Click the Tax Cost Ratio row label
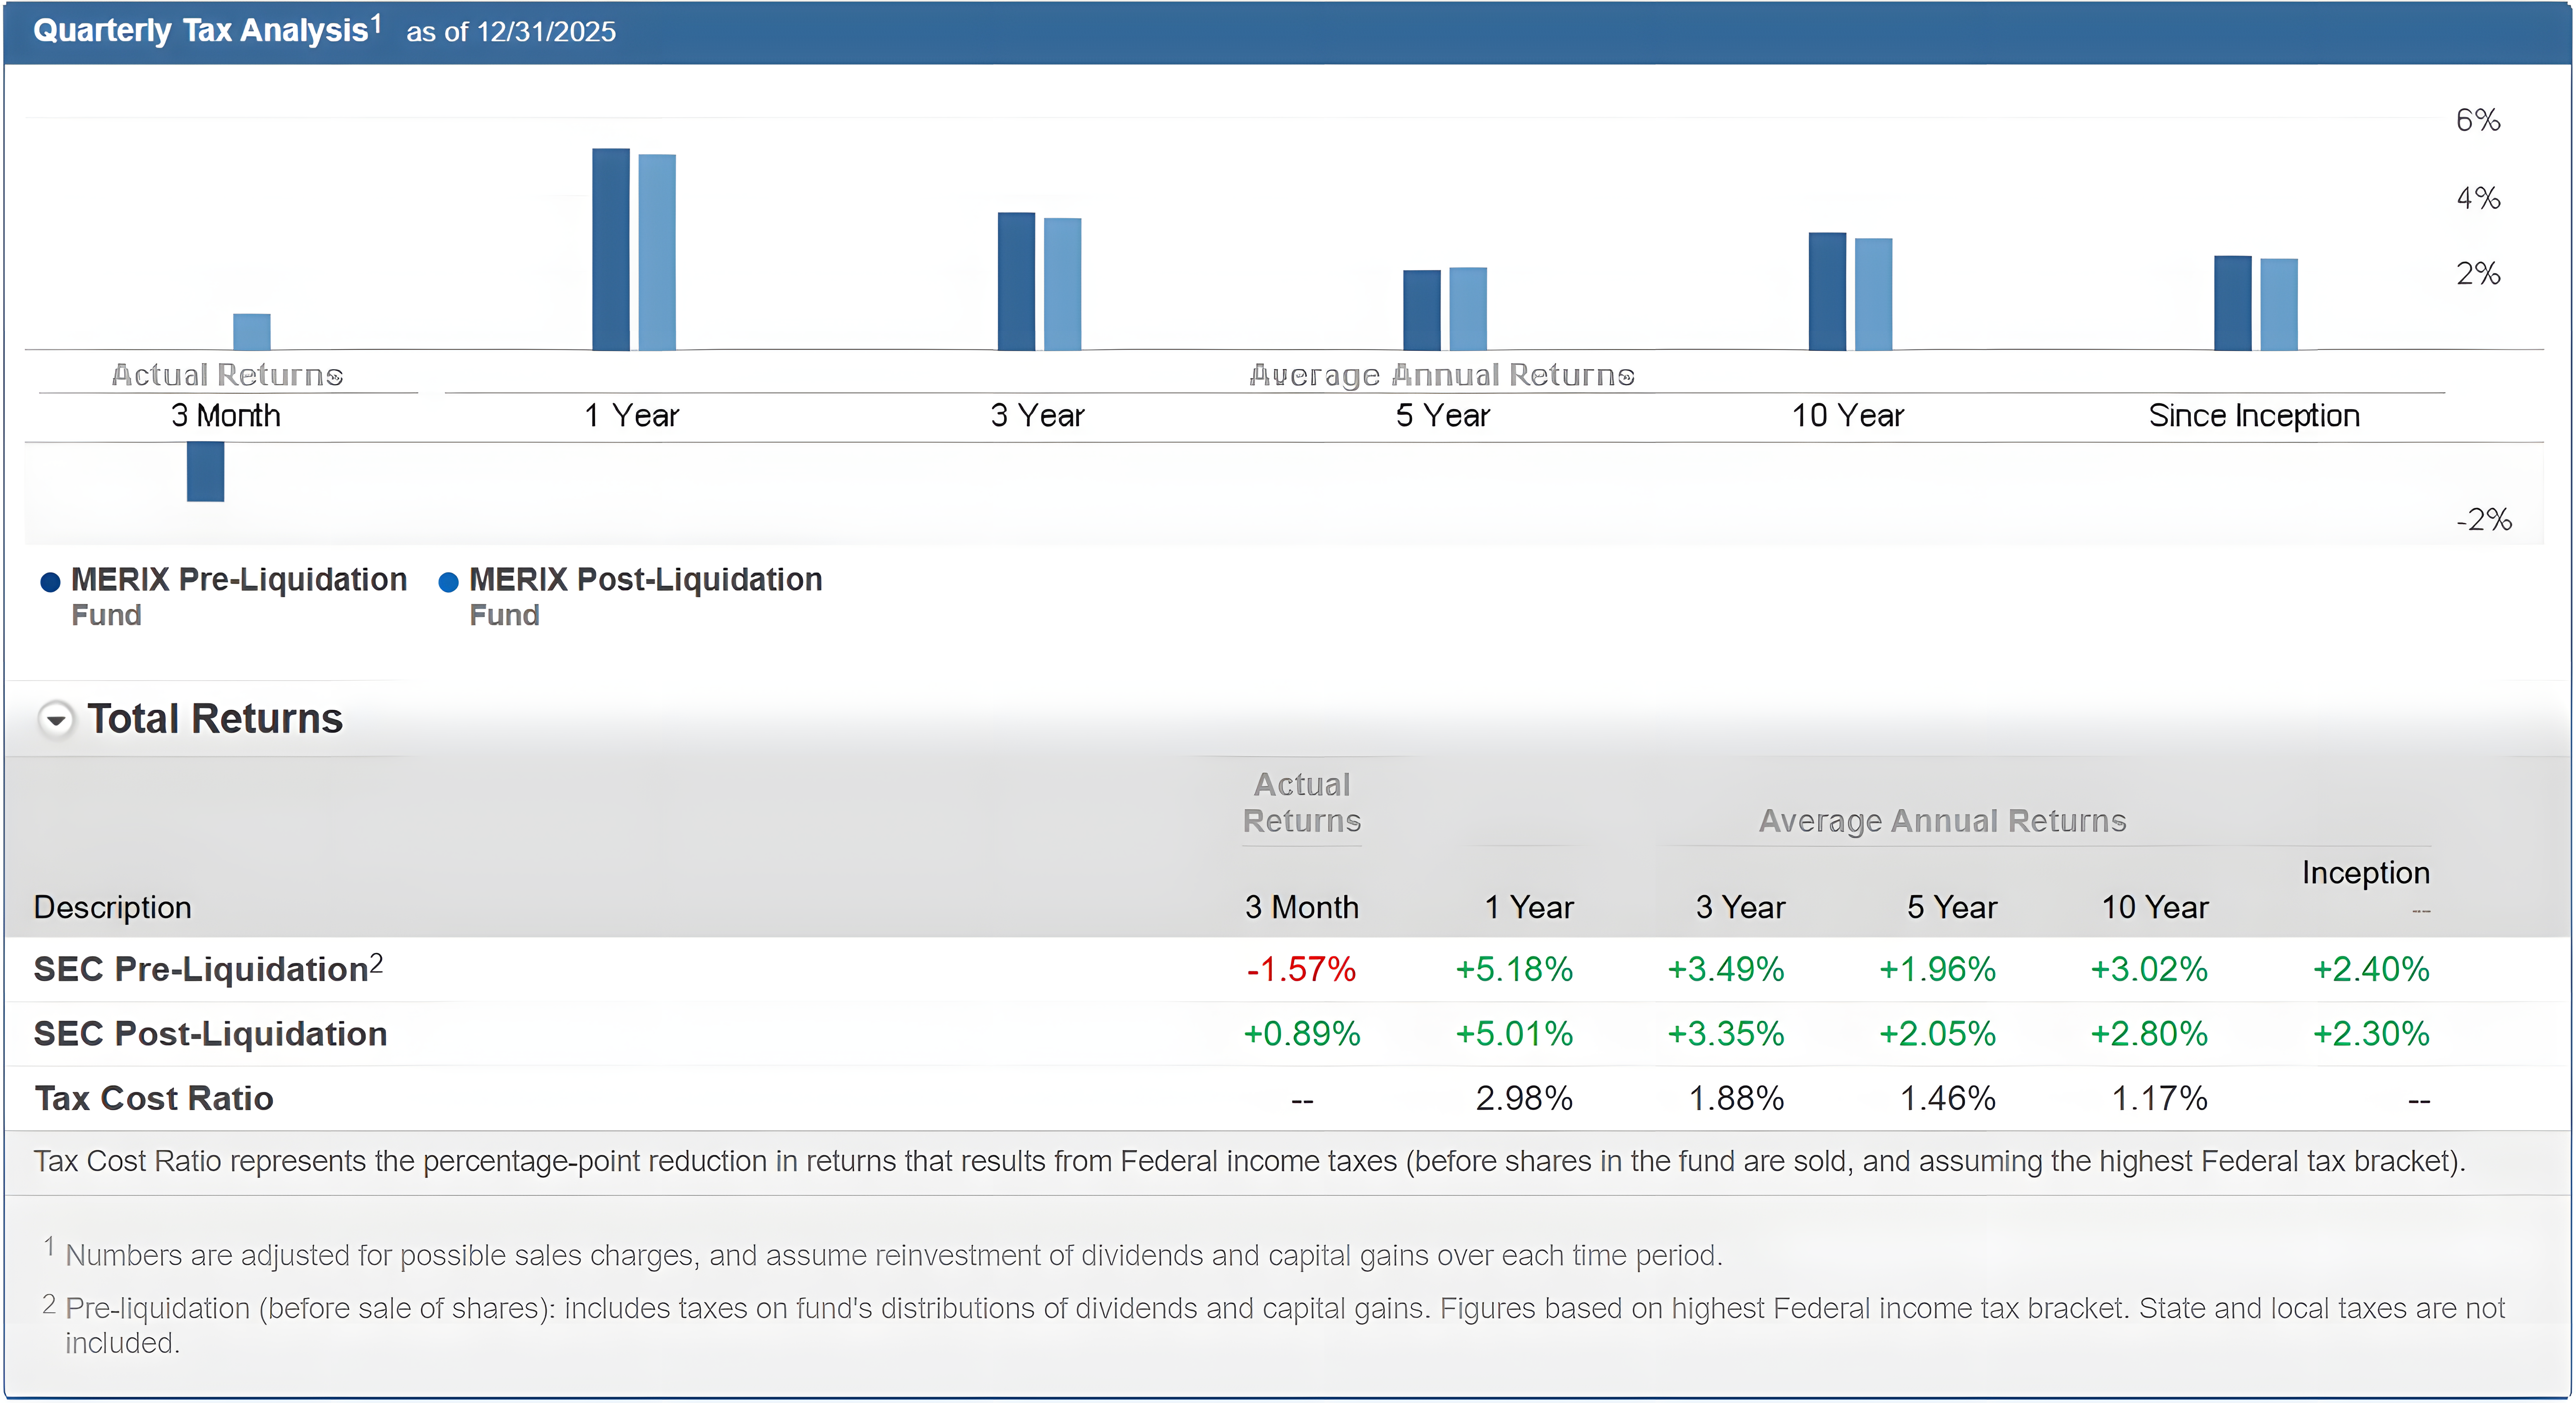The width and height of the screenshot is (2576, 1403). click(153, 1098)
